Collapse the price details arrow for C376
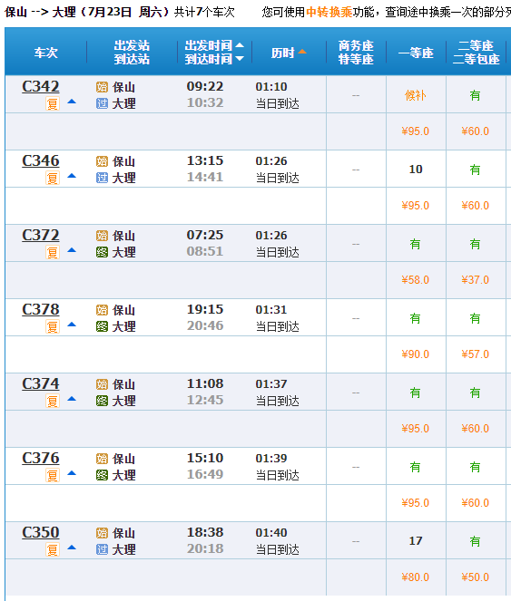 [72, 473]
